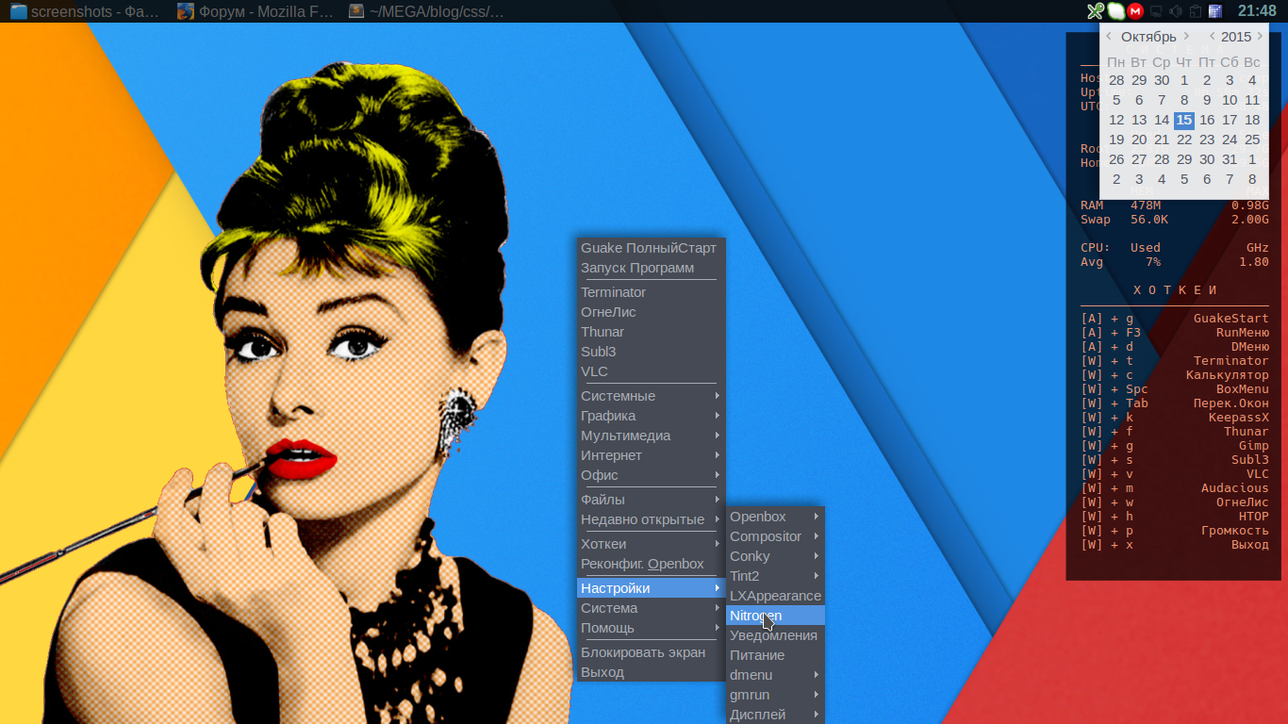Expand Openbox settings submenu
Viewport: 1288px width, 724px height.
coord(775,517)
